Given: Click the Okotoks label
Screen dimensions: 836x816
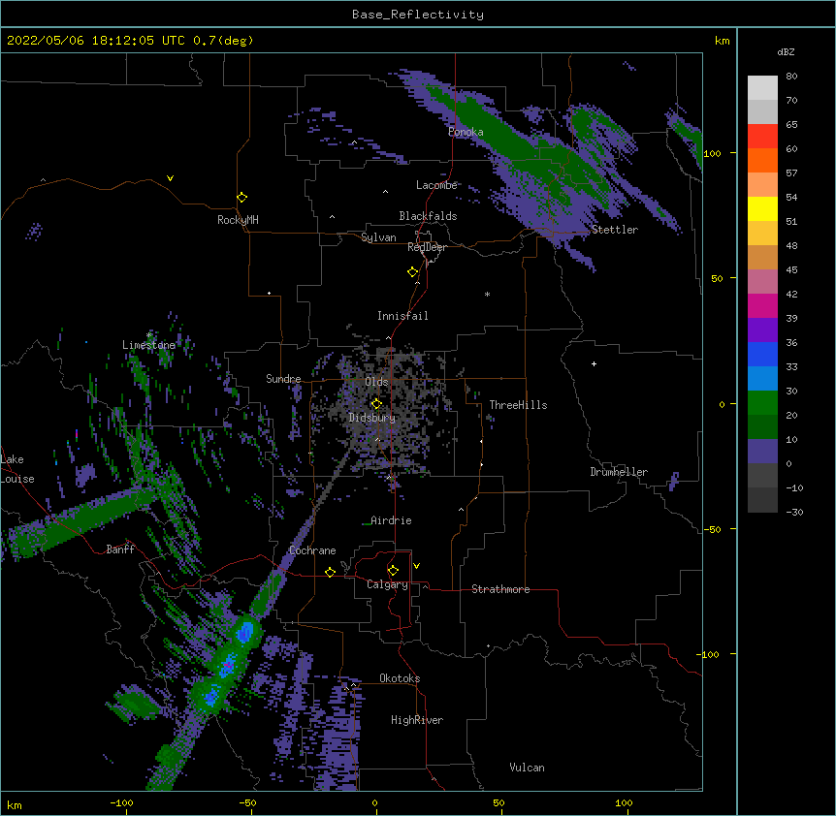Looking at the screenshot, I should [400, 678].
